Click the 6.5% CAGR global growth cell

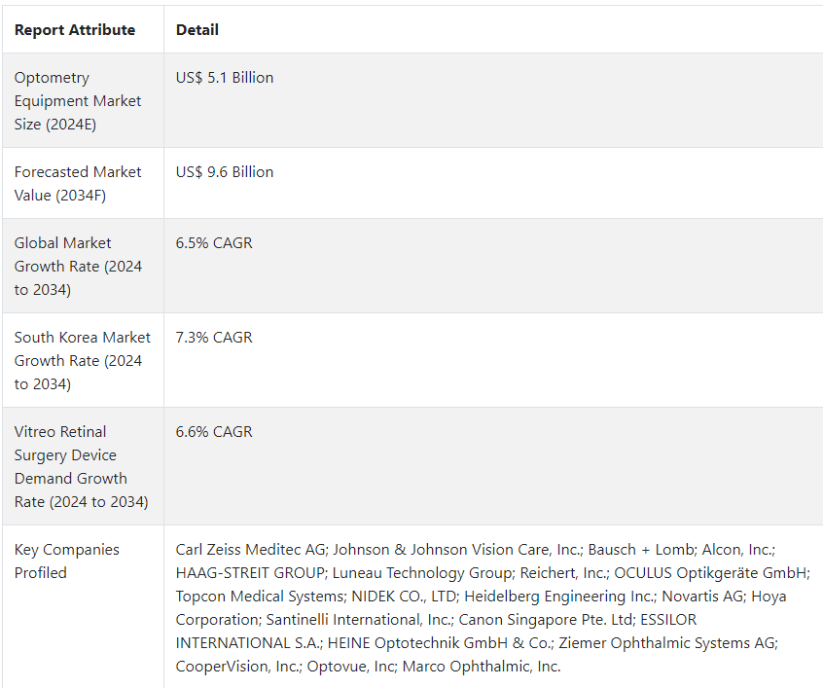pos(214,243)
